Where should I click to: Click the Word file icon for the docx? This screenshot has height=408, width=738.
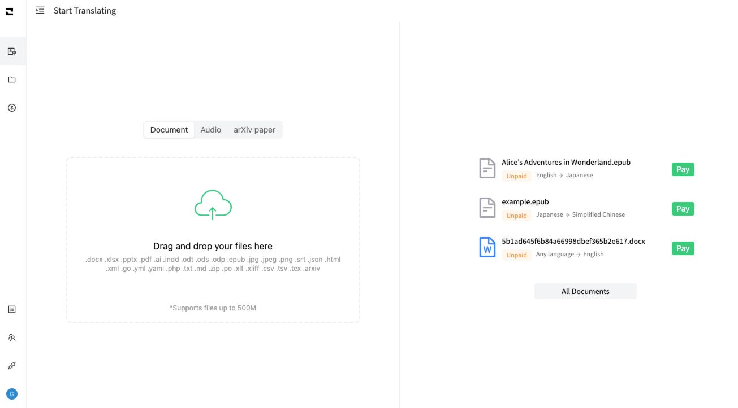click(x=487, y=248)
